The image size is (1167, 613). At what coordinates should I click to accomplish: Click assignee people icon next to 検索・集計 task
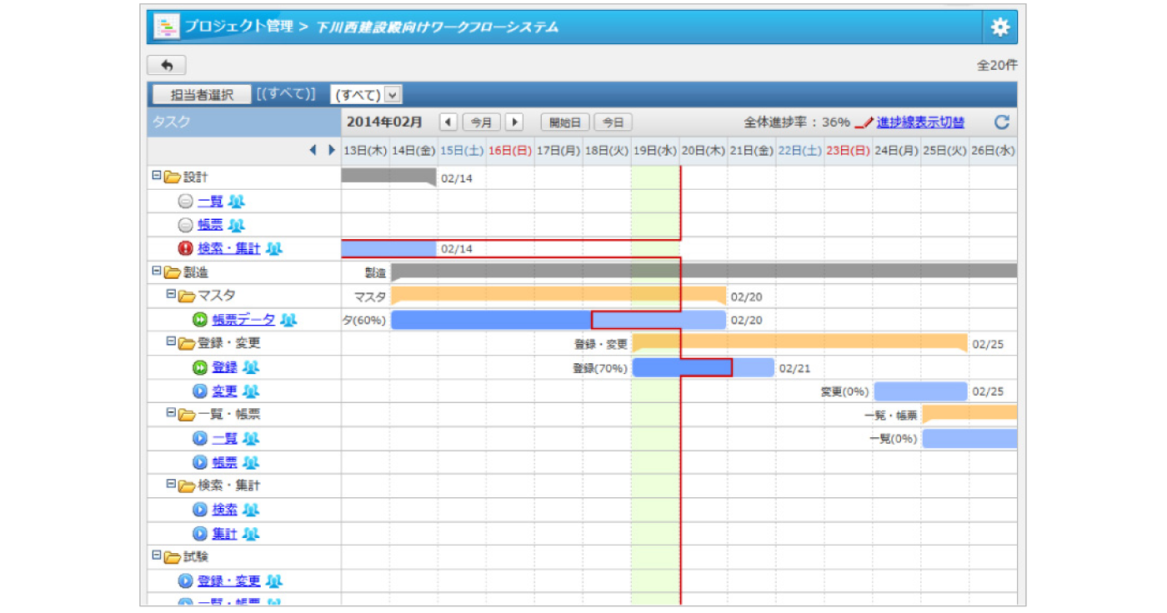275,249
